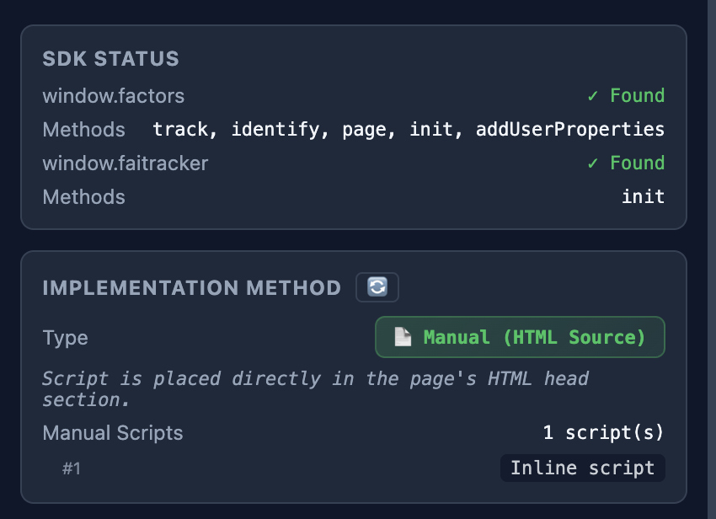Click the Methods label under window.faitracker

pos(83,197)
